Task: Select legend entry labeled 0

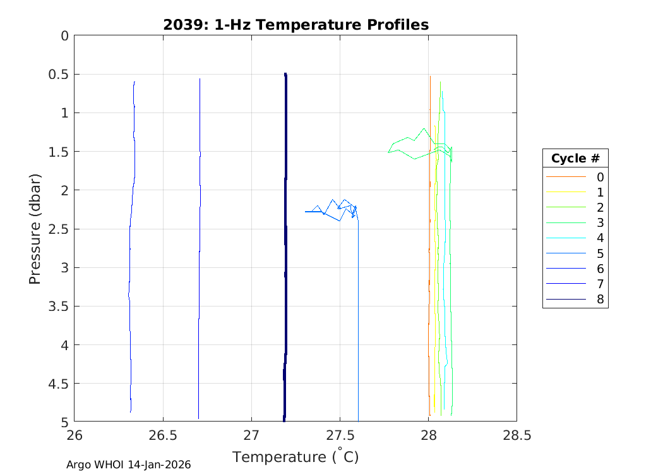Action: pos(600,177)
